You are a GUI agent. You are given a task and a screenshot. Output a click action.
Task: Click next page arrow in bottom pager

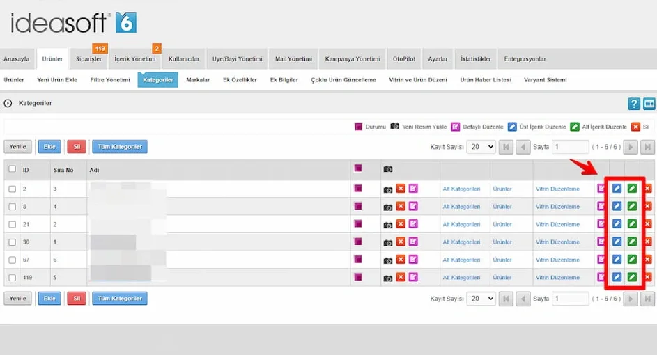coord(631,299)
